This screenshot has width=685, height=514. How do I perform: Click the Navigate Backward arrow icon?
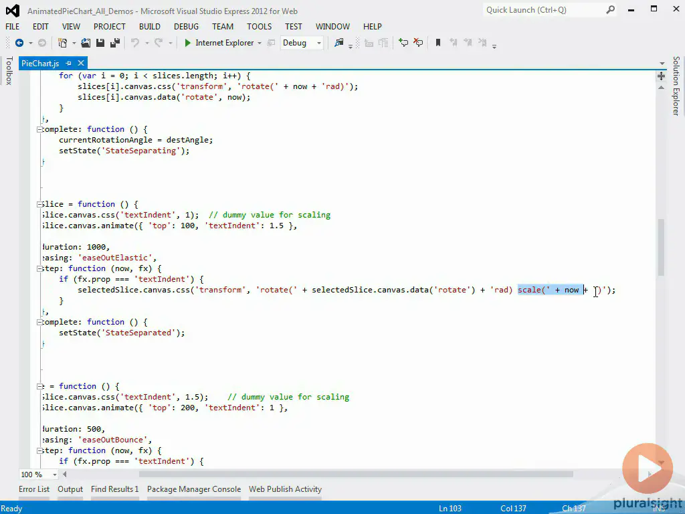click(x=19, y=43)
